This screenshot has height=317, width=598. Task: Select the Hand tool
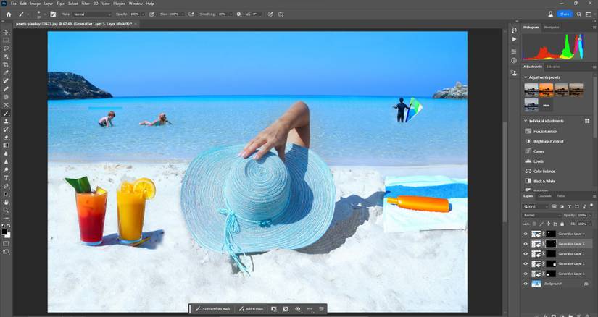point(6,203)
